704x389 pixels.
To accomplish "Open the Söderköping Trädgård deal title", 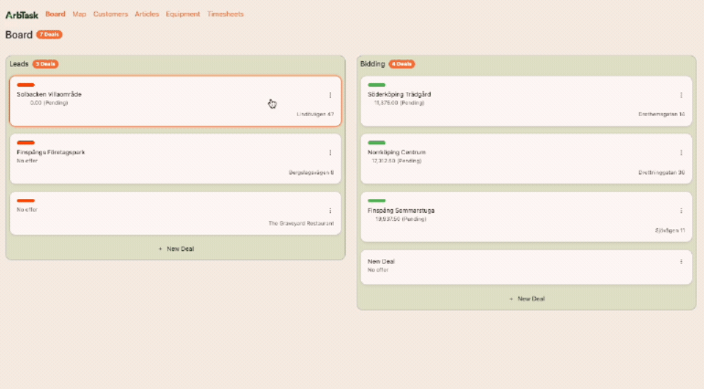I will [x=400, y=94].
